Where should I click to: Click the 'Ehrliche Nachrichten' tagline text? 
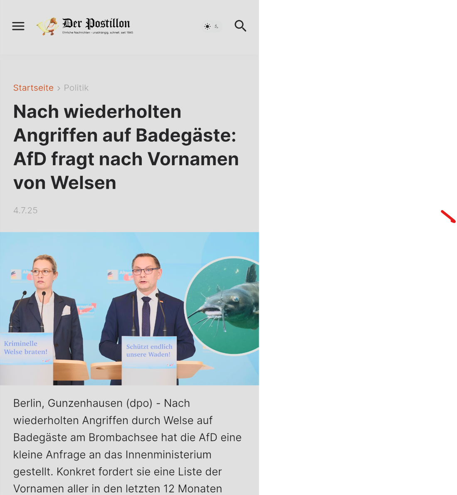point(98,32)
